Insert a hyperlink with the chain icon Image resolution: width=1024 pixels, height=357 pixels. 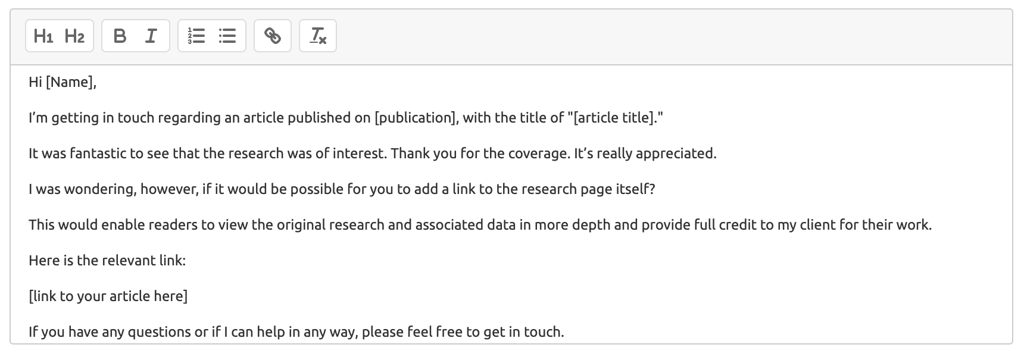[273, 36]
